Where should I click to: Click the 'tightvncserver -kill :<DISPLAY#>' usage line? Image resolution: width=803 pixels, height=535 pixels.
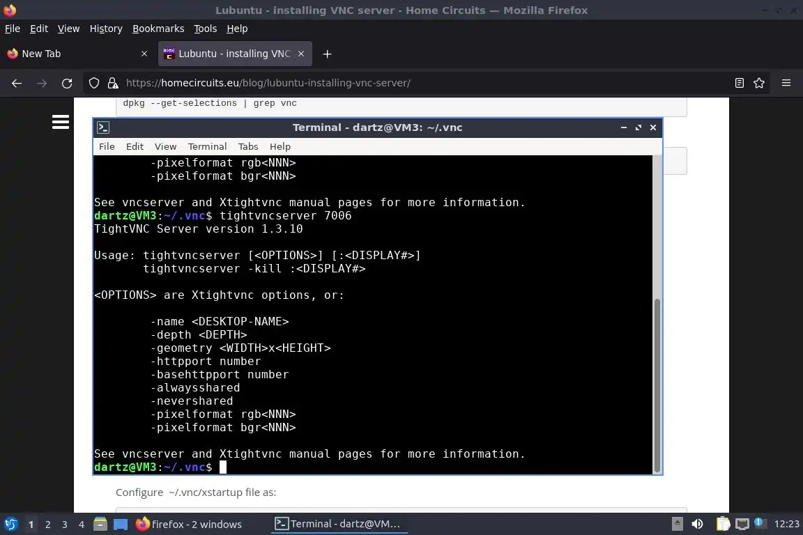tap(254, 268)
